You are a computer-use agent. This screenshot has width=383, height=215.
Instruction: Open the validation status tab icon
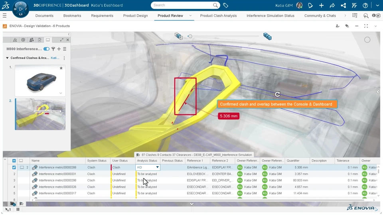click(x=23, y=40)
